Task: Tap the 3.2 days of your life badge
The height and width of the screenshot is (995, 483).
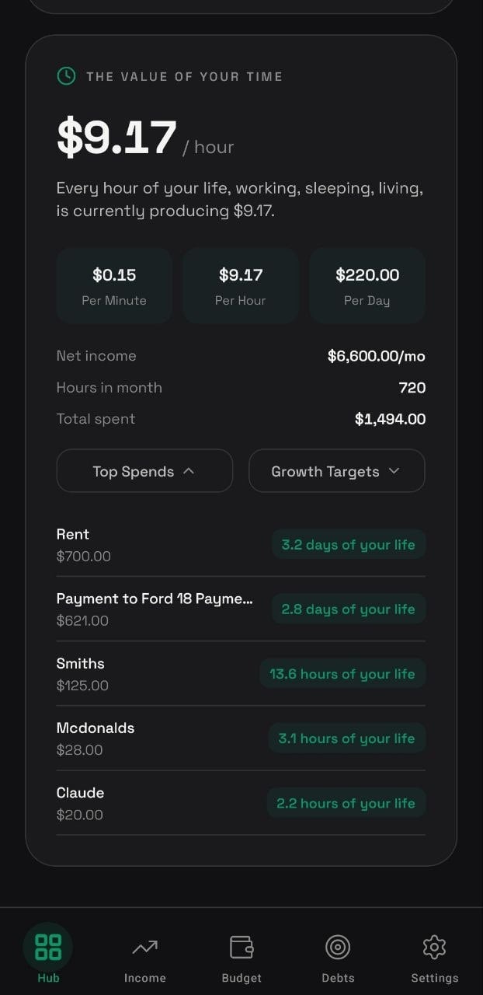Action: (x=348, y=544)
